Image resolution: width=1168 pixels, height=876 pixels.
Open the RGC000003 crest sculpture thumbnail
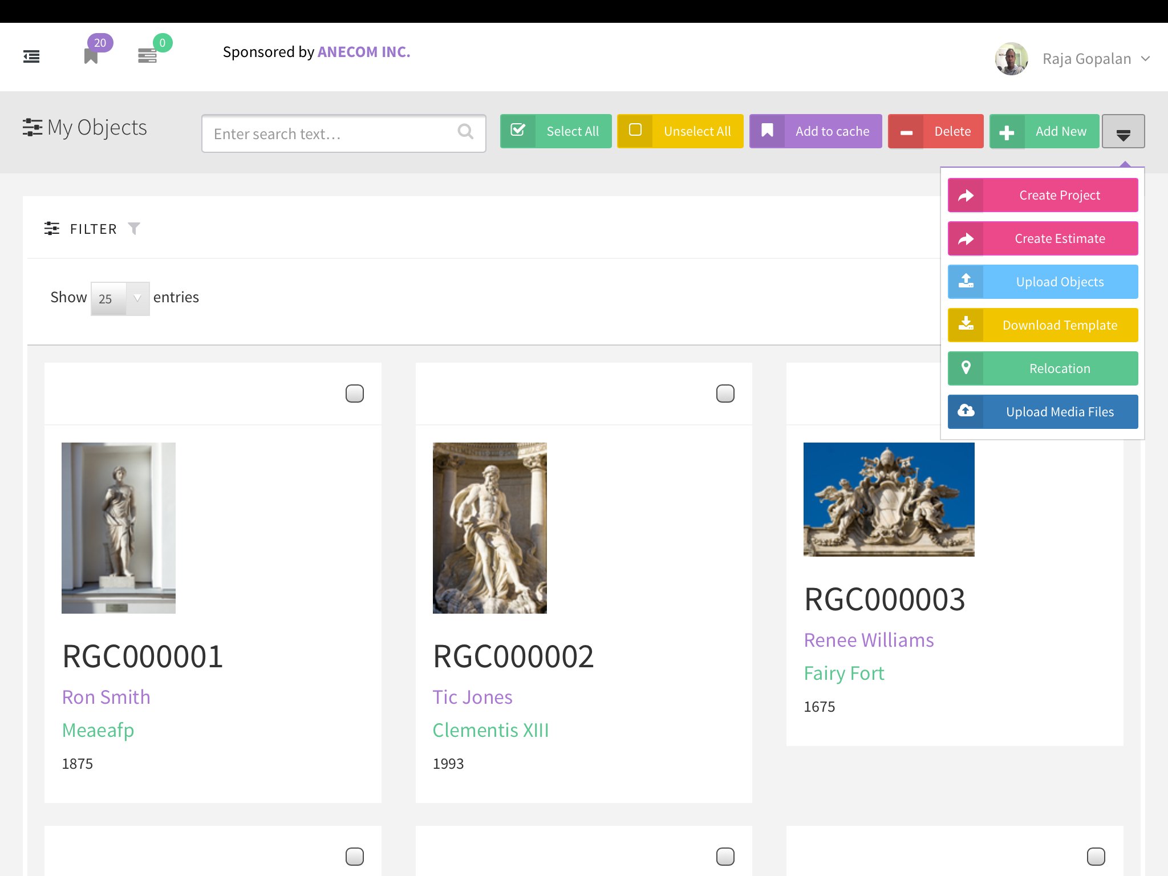pos(889,500)
